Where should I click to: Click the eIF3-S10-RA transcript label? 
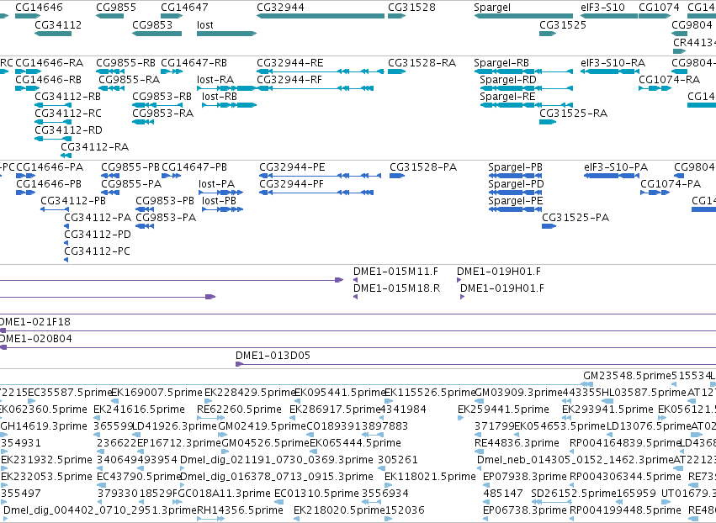click(613, 62)
